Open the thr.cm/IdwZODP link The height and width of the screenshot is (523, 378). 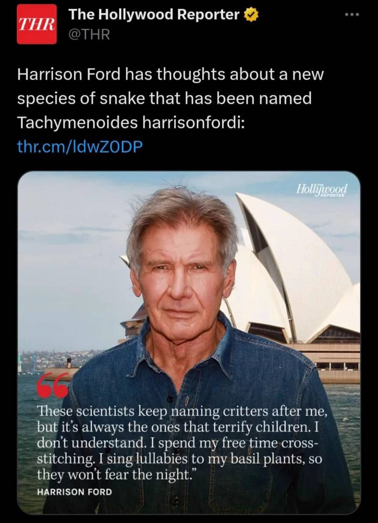[x=80, y=147]
